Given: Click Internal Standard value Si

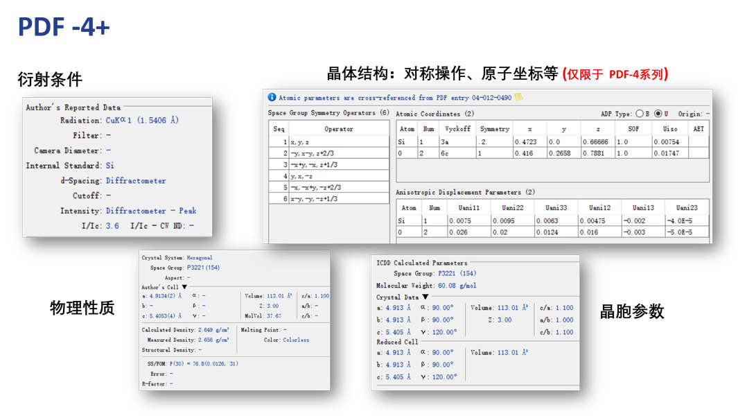Looking at the screenshot, I should [109, 166].
